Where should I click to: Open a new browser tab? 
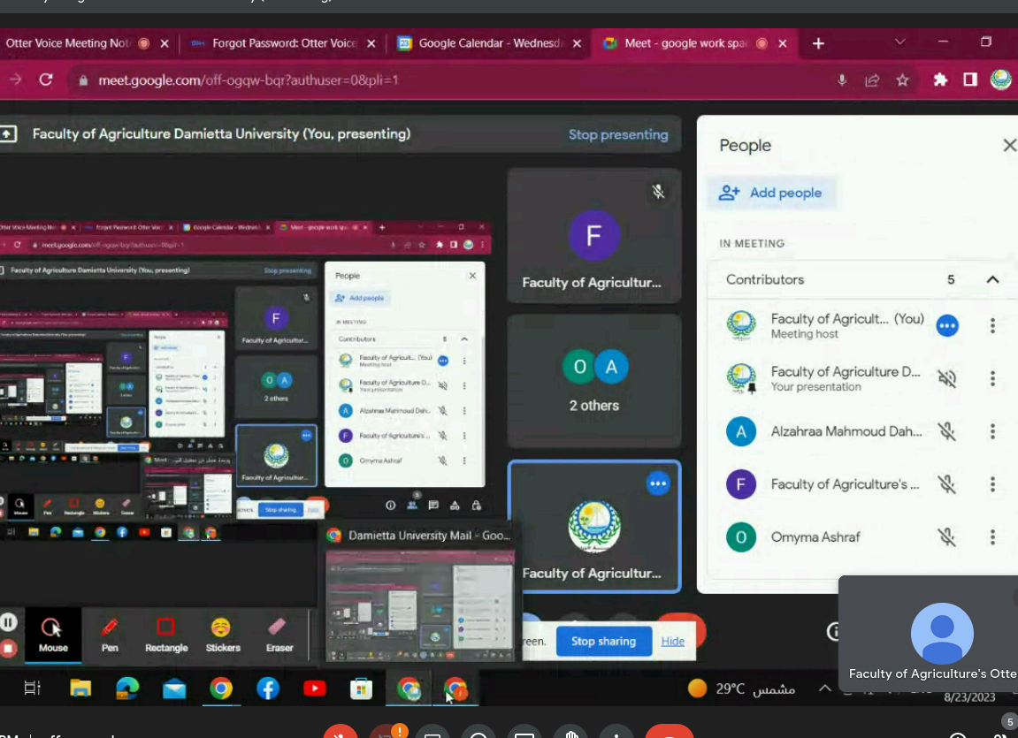tap(818, 43)
